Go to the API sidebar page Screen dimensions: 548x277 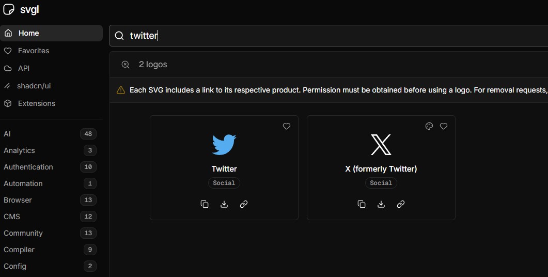24,68
